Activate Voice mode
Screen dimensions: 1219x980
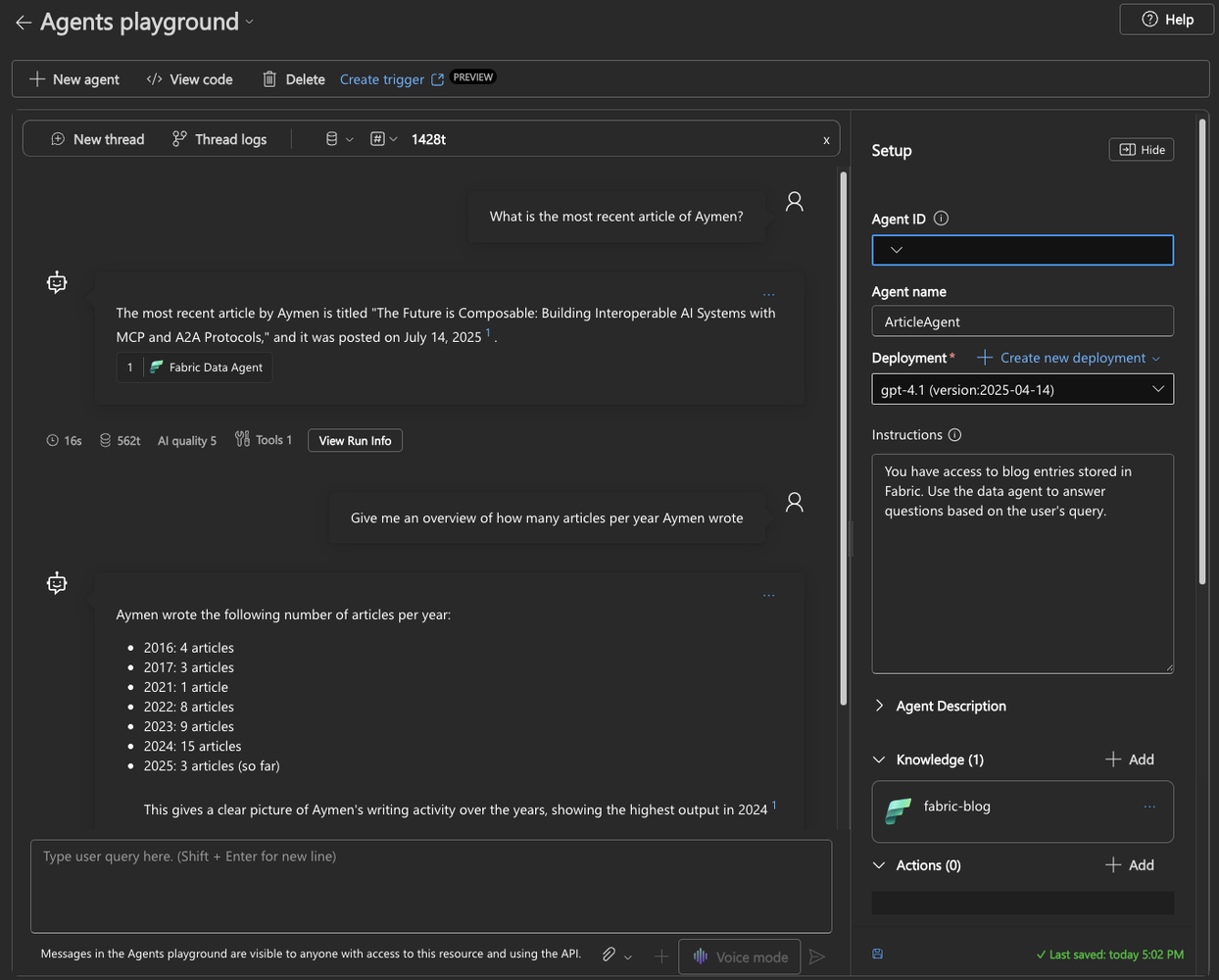click(x=739, y=955)
